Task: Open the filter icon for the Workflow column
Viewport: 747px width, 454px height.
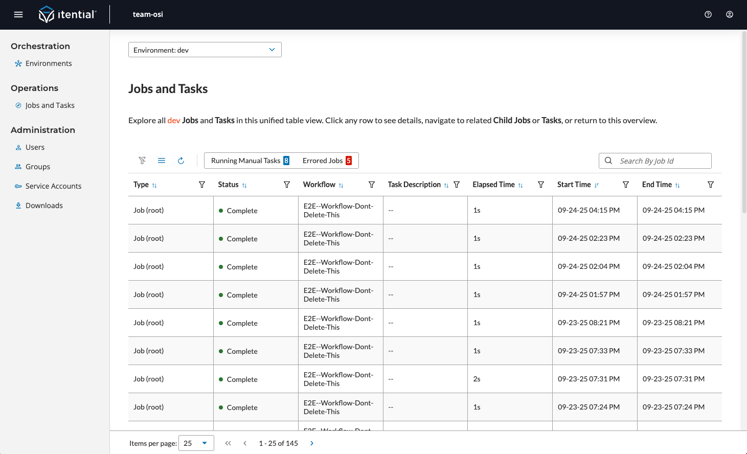Action: 372,185
